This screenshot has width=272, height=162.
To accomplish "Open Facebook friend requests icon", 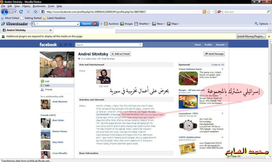I will pyautogui.click(x=61, y=45).
